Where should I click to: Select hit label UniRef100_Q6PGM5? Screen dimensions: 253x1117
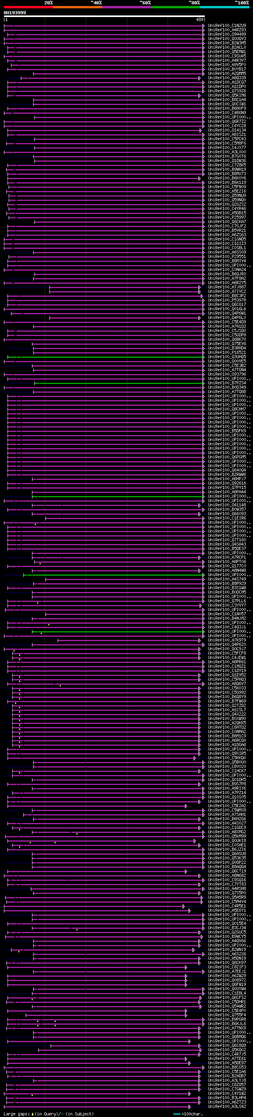click(227, 457)
